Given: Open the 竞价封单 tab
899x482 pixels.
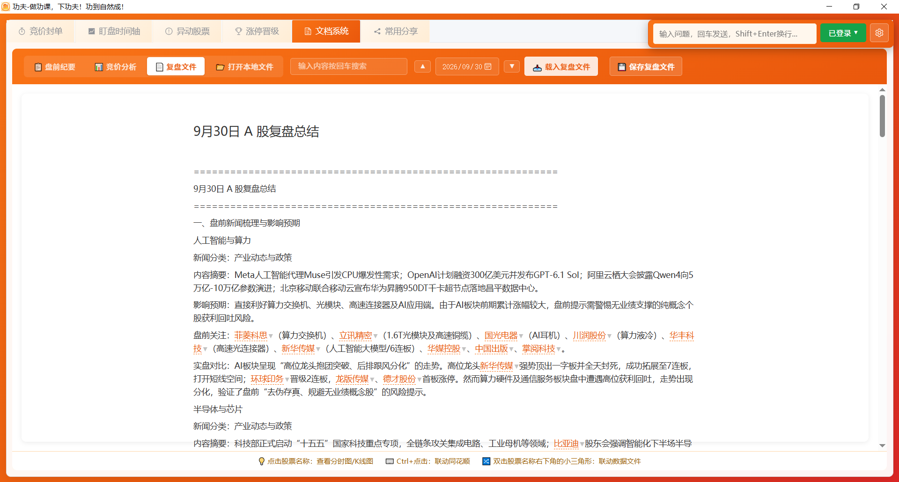Looking at the screenshot, I should click(40, 31).
